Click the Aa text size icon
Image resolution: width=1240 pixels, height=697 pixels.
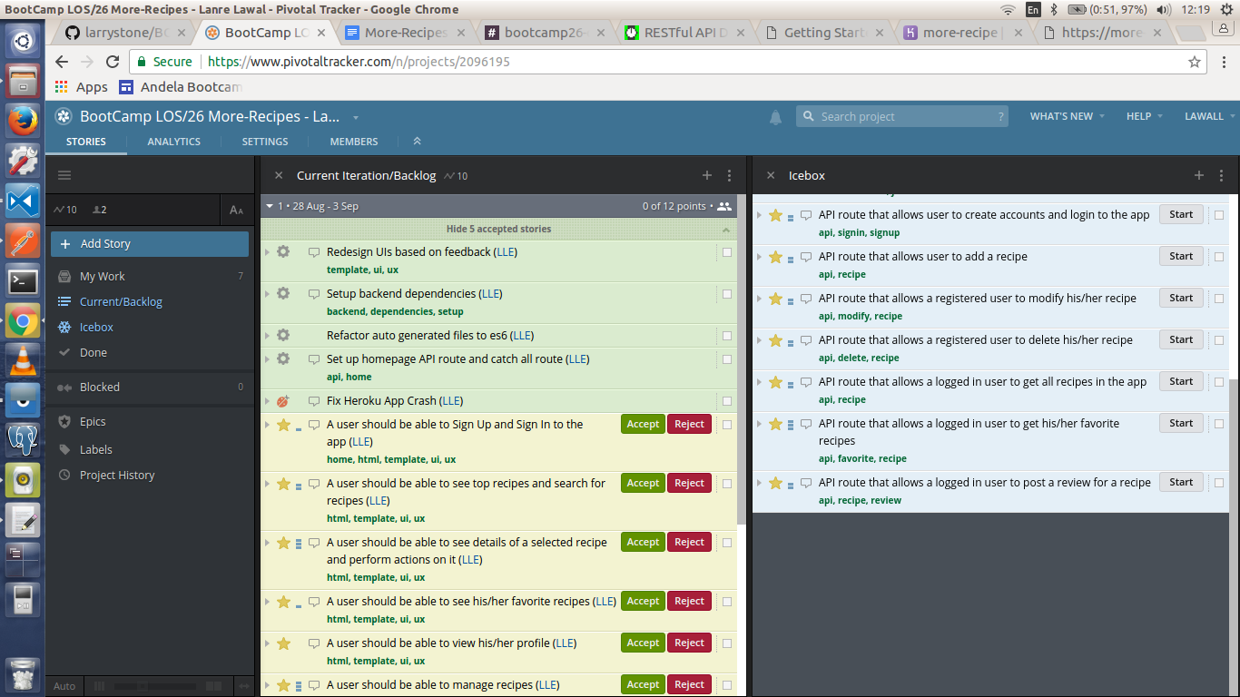point(236,210)
